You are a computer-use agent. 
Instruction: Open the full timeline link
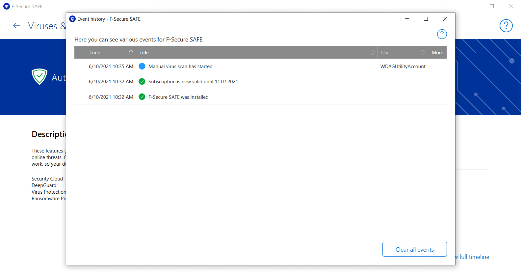pos(473,257)
